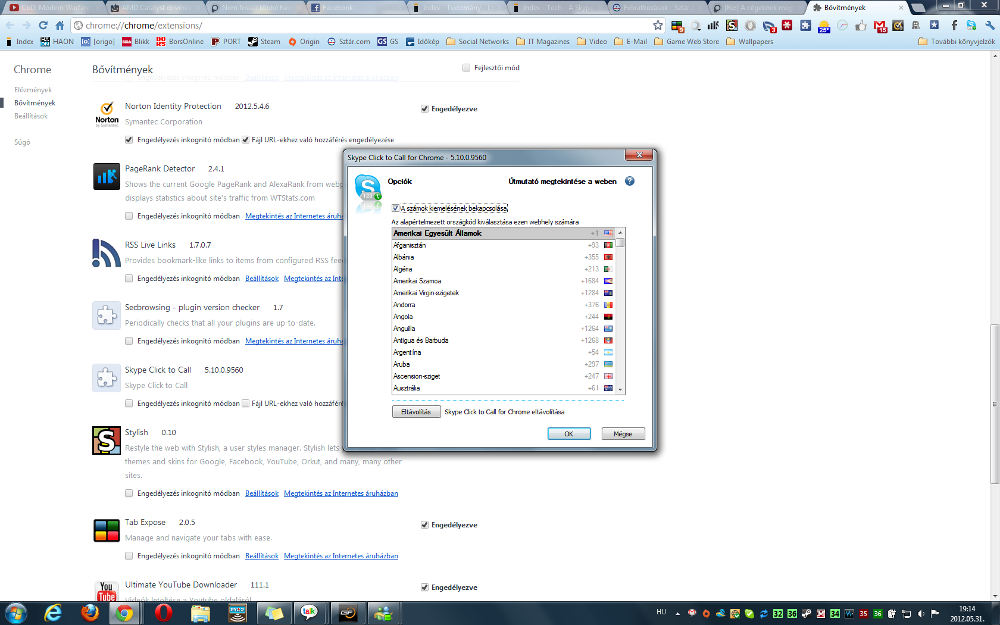Click the country list scroll-down arrow
1000x625 pixels.
coord(620,389)
